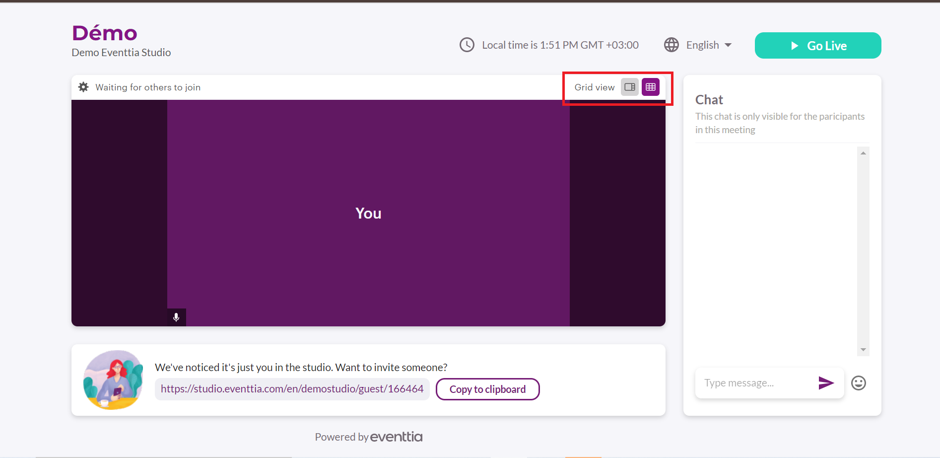Mute the microphone on your video tile
Image resolution: width=940 pixels, height=458 pixels.
[x=176, y=317]
